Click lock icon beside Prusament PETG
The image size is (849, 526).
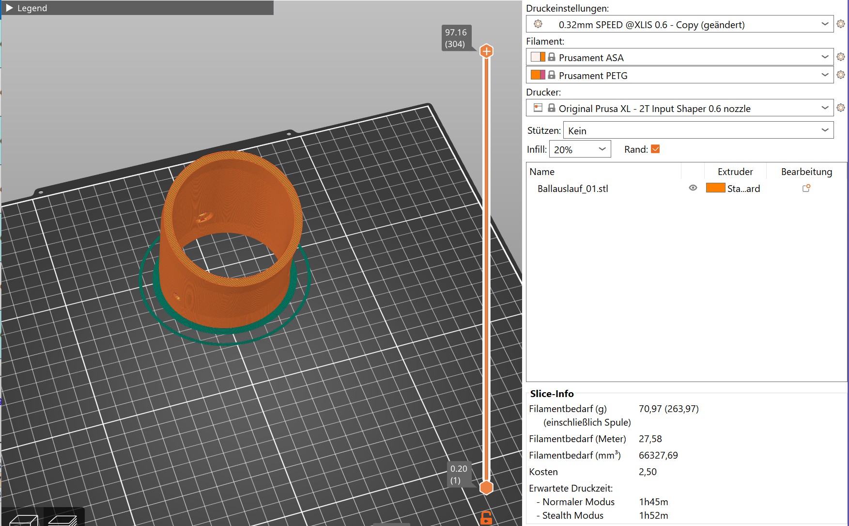(x=552, y=75)
